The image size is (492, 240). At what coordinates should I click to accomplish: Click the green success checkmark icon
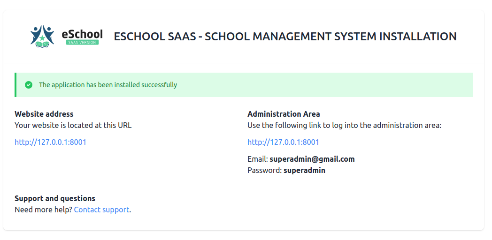tap(29, 85)
